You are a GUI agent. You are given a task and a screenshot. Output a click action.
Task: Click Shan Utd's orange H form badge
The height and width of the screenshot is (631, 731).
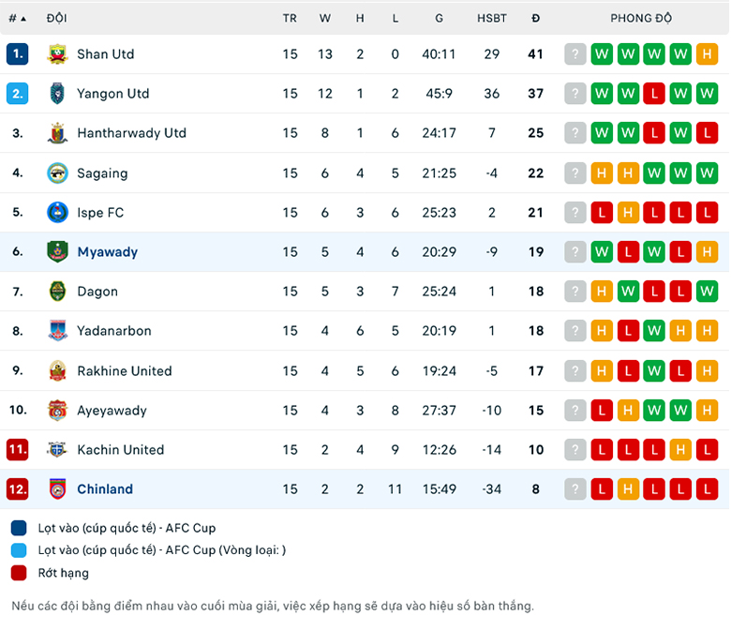tap(707, 54)
